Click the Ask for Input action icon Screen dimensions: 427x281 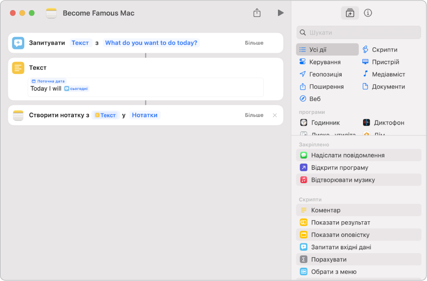point(18,43)
